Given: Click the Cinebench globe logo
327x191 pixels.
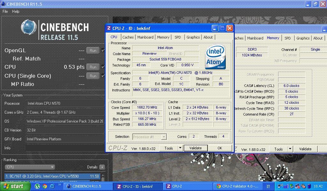Looking at the screenshot, I should tap(29, 27).
